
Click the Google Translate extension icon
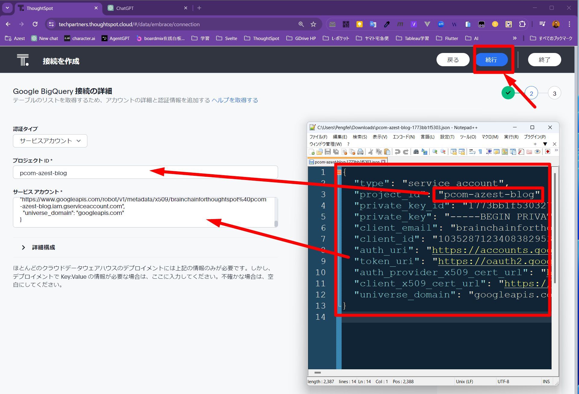[x=373, y=24]
